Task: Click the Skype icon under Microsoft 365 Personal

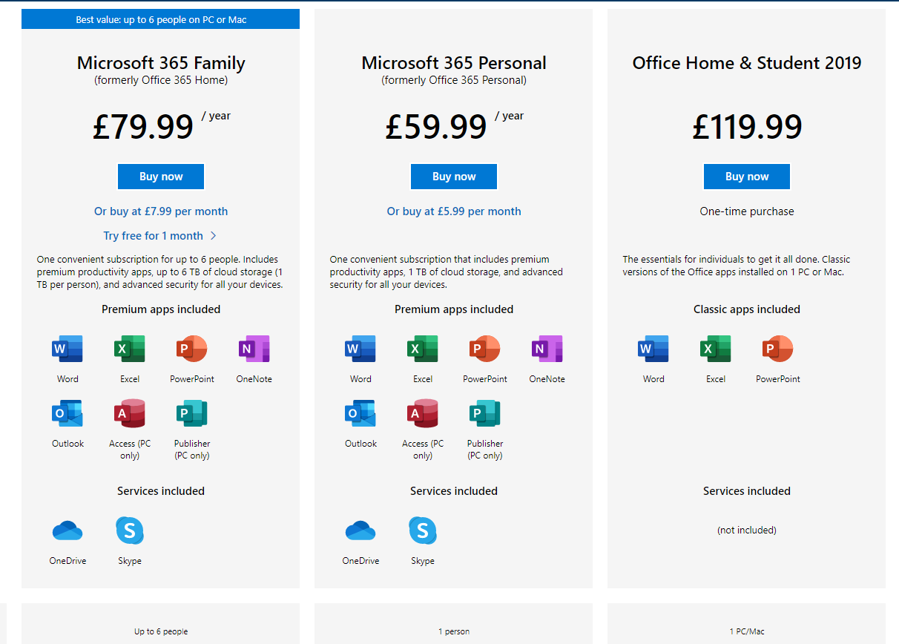Action: [x=423, y=530]
